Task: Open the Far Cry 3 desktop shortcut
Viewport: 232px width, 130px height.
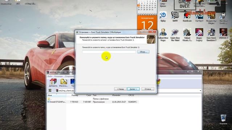Action: click(x=199, y=17)
